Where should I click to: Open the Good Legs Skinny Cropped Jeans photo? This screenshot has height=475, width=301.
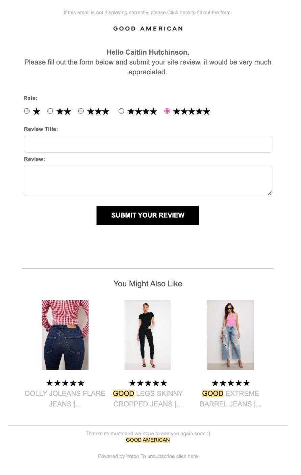click(148, 335)
